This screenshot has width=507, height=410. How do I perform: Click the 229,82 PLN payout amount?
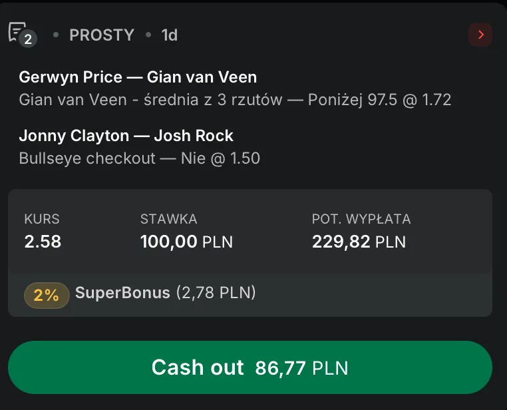pyautogui.click(x=359, y=242)
